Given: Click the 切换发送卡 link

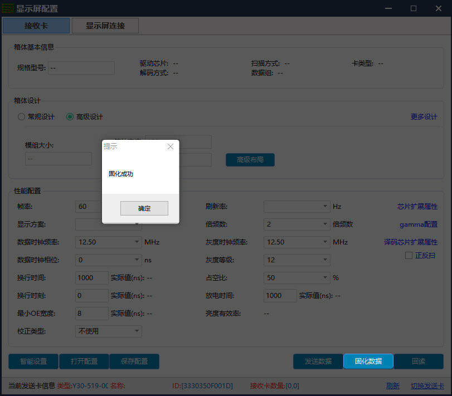Looking at the screenshot, I should tap(427, 386).
